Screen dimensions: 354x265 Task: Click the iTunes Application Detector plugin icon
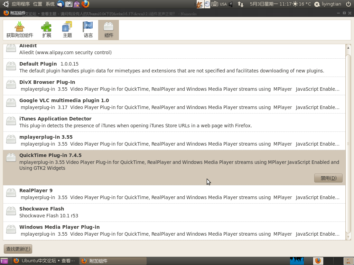(x=11, y=121)
